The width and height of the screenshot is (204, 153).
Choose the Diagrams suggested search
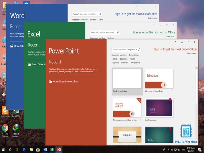tap(115, 63)
